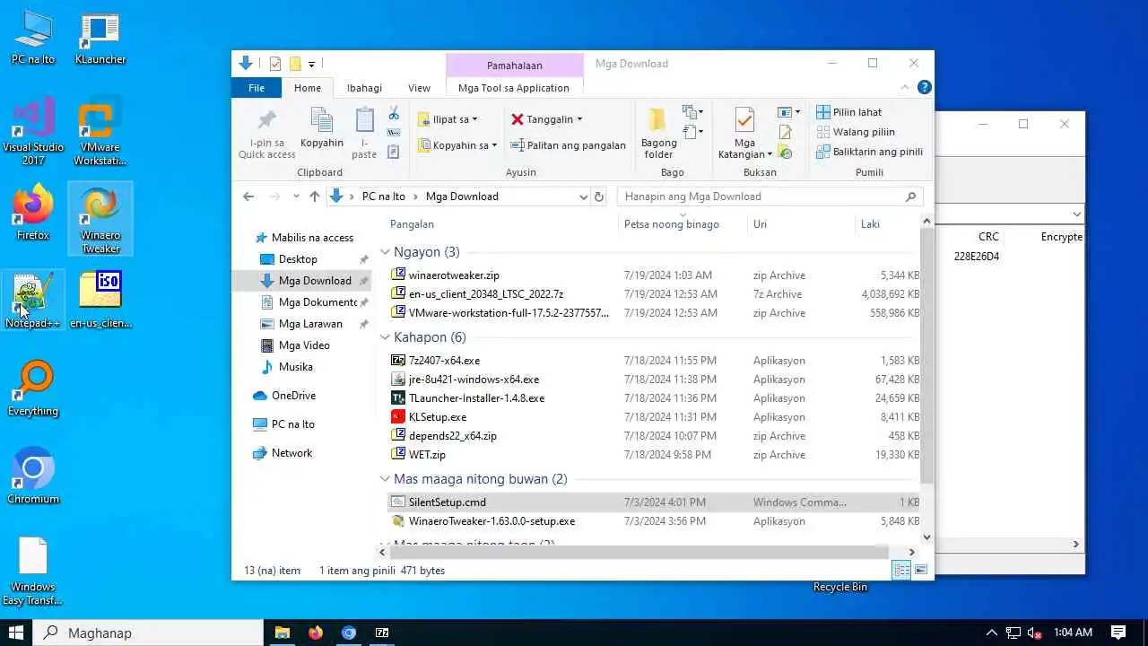Expand the Kopyahin sa dropdown
The image size is (1148, 646).
(494, 145)
